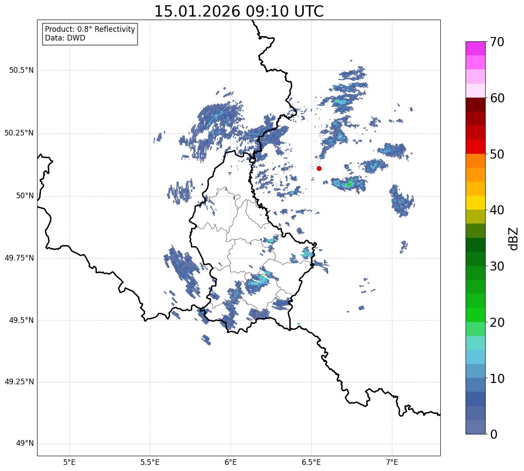This screenshot has width=524, height=471.
Task: Click the 49.75°N latitude label
Action: click(x=19, y=258)
